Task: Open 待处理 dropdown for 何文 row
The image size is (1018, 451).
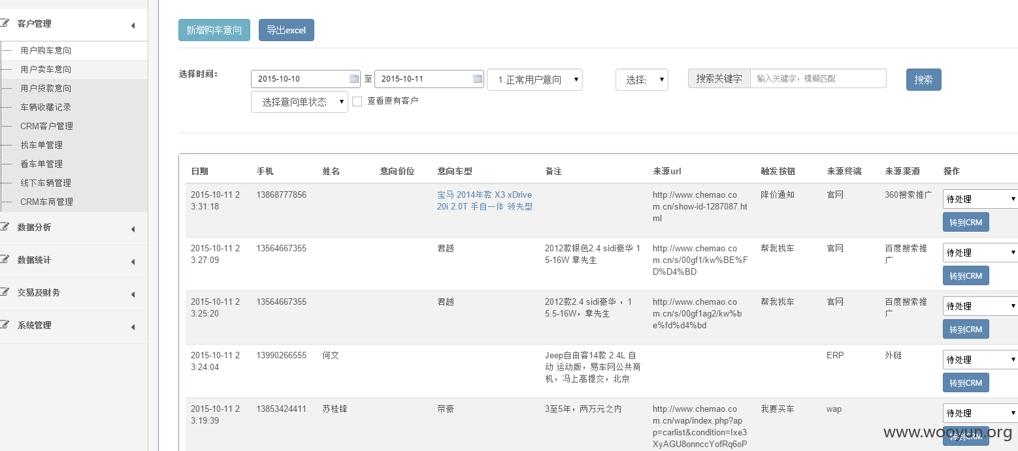Action: 980,360
